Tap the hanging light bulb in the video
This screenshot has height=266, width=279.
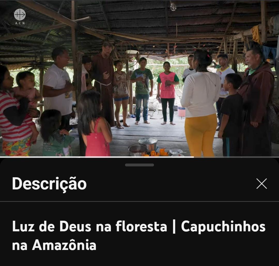pyautogui.click(x=173, y=6)
